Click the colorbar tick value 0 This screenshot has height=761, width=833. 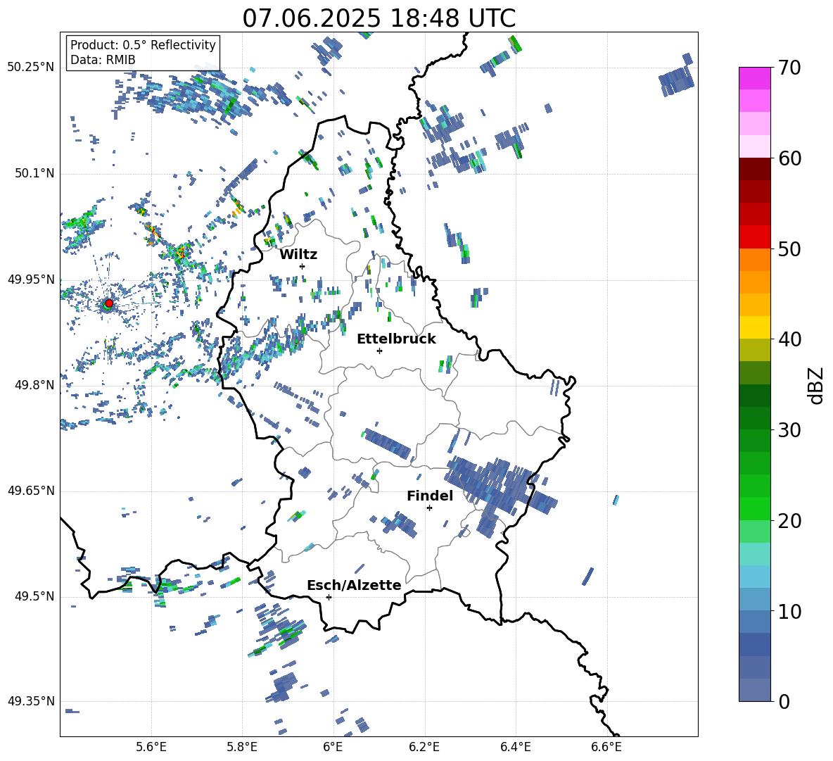[784, 701]
